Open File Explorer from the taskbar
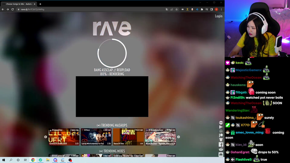 click(x=48, y=160)
